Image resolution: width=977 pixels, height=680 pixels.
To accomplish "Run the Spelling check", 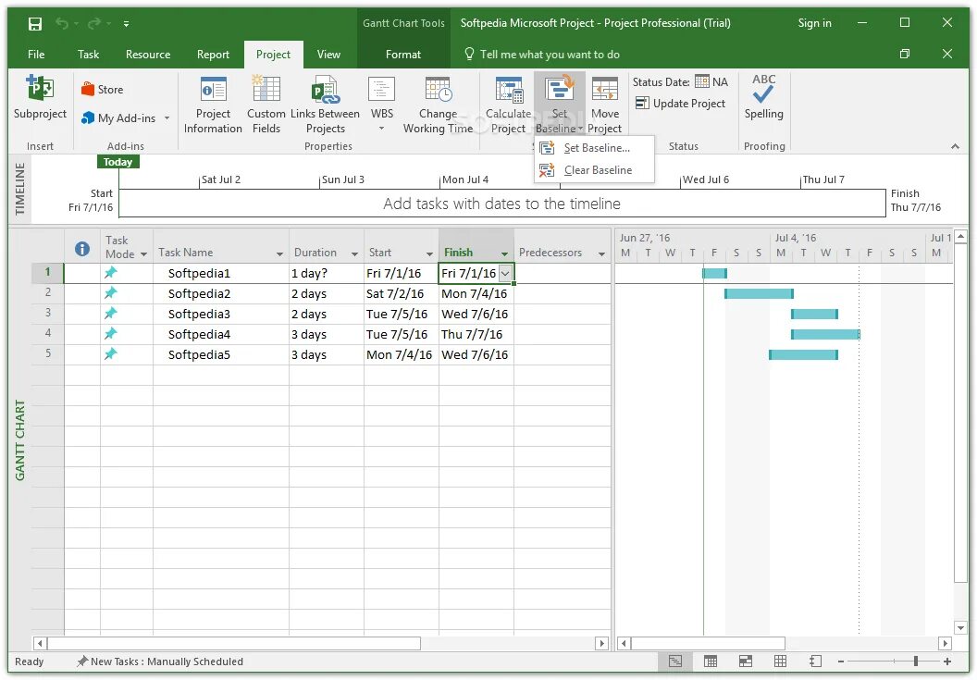I will point(764,97).
